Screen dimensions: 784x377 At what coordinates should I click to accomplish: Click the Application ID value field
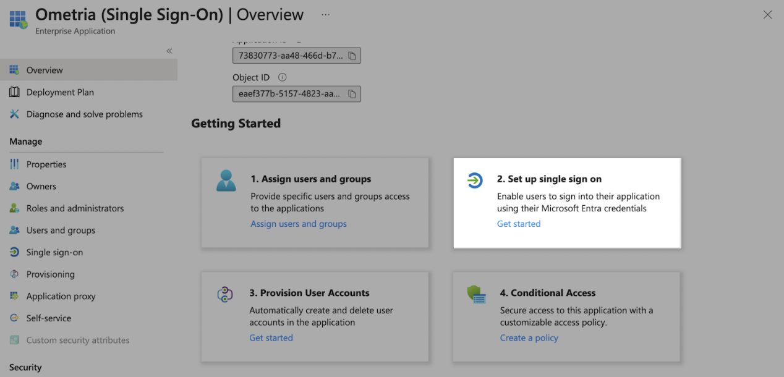point(296,56)
